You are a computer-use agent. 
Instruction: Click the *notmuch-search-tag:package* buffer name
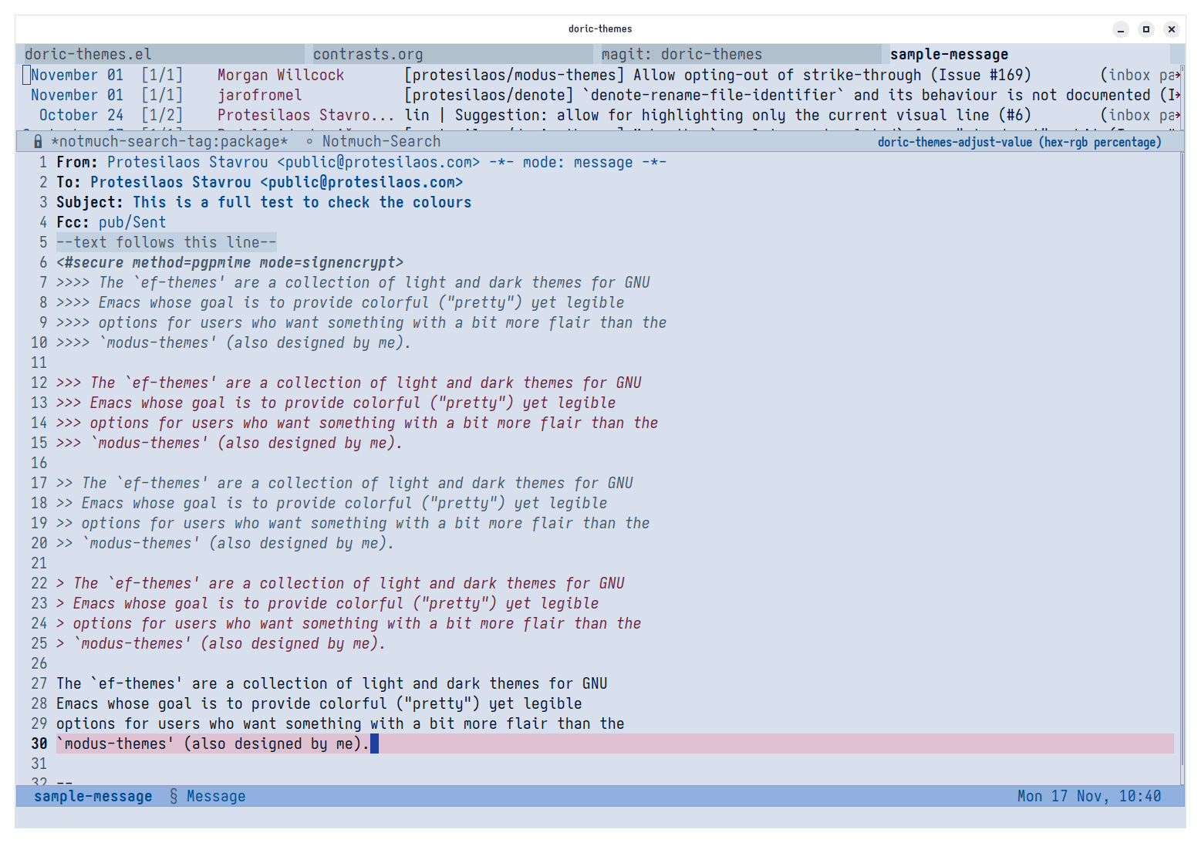pos(169,142)
